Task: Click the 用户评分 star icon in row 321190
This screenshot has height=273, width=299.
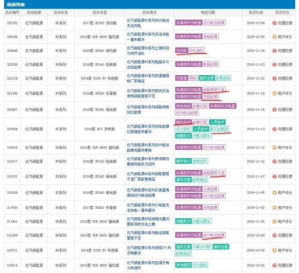Action: (x=274, y=93)
